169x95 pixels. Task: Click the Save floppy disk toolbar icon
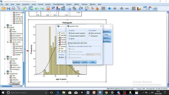point(8,8)
